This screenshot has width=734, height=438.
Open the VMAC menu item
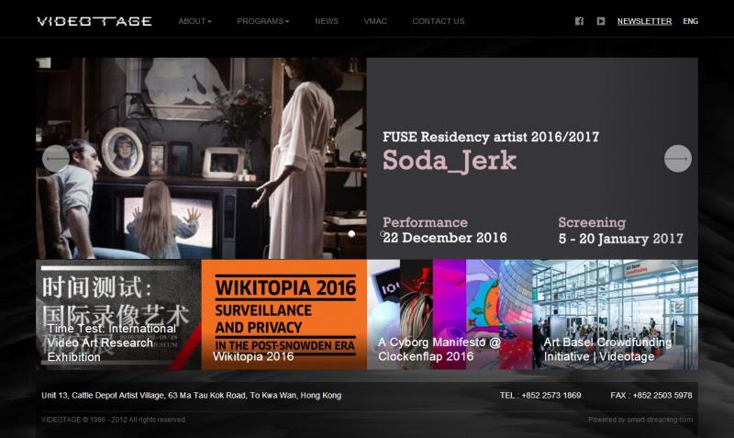(x=375, y=21)
